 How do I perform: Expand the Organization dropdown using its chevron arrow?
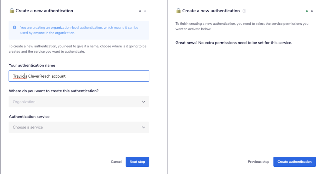point(143,102)
